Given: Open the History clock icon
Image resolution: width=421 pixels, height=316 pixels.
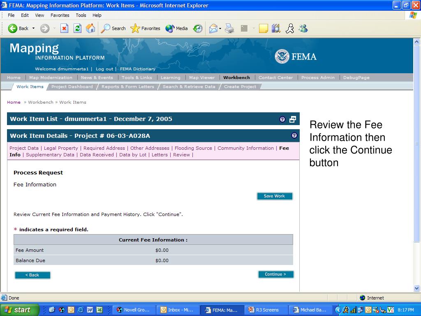Looking at the screenshot, I should (x=198, y=28).
